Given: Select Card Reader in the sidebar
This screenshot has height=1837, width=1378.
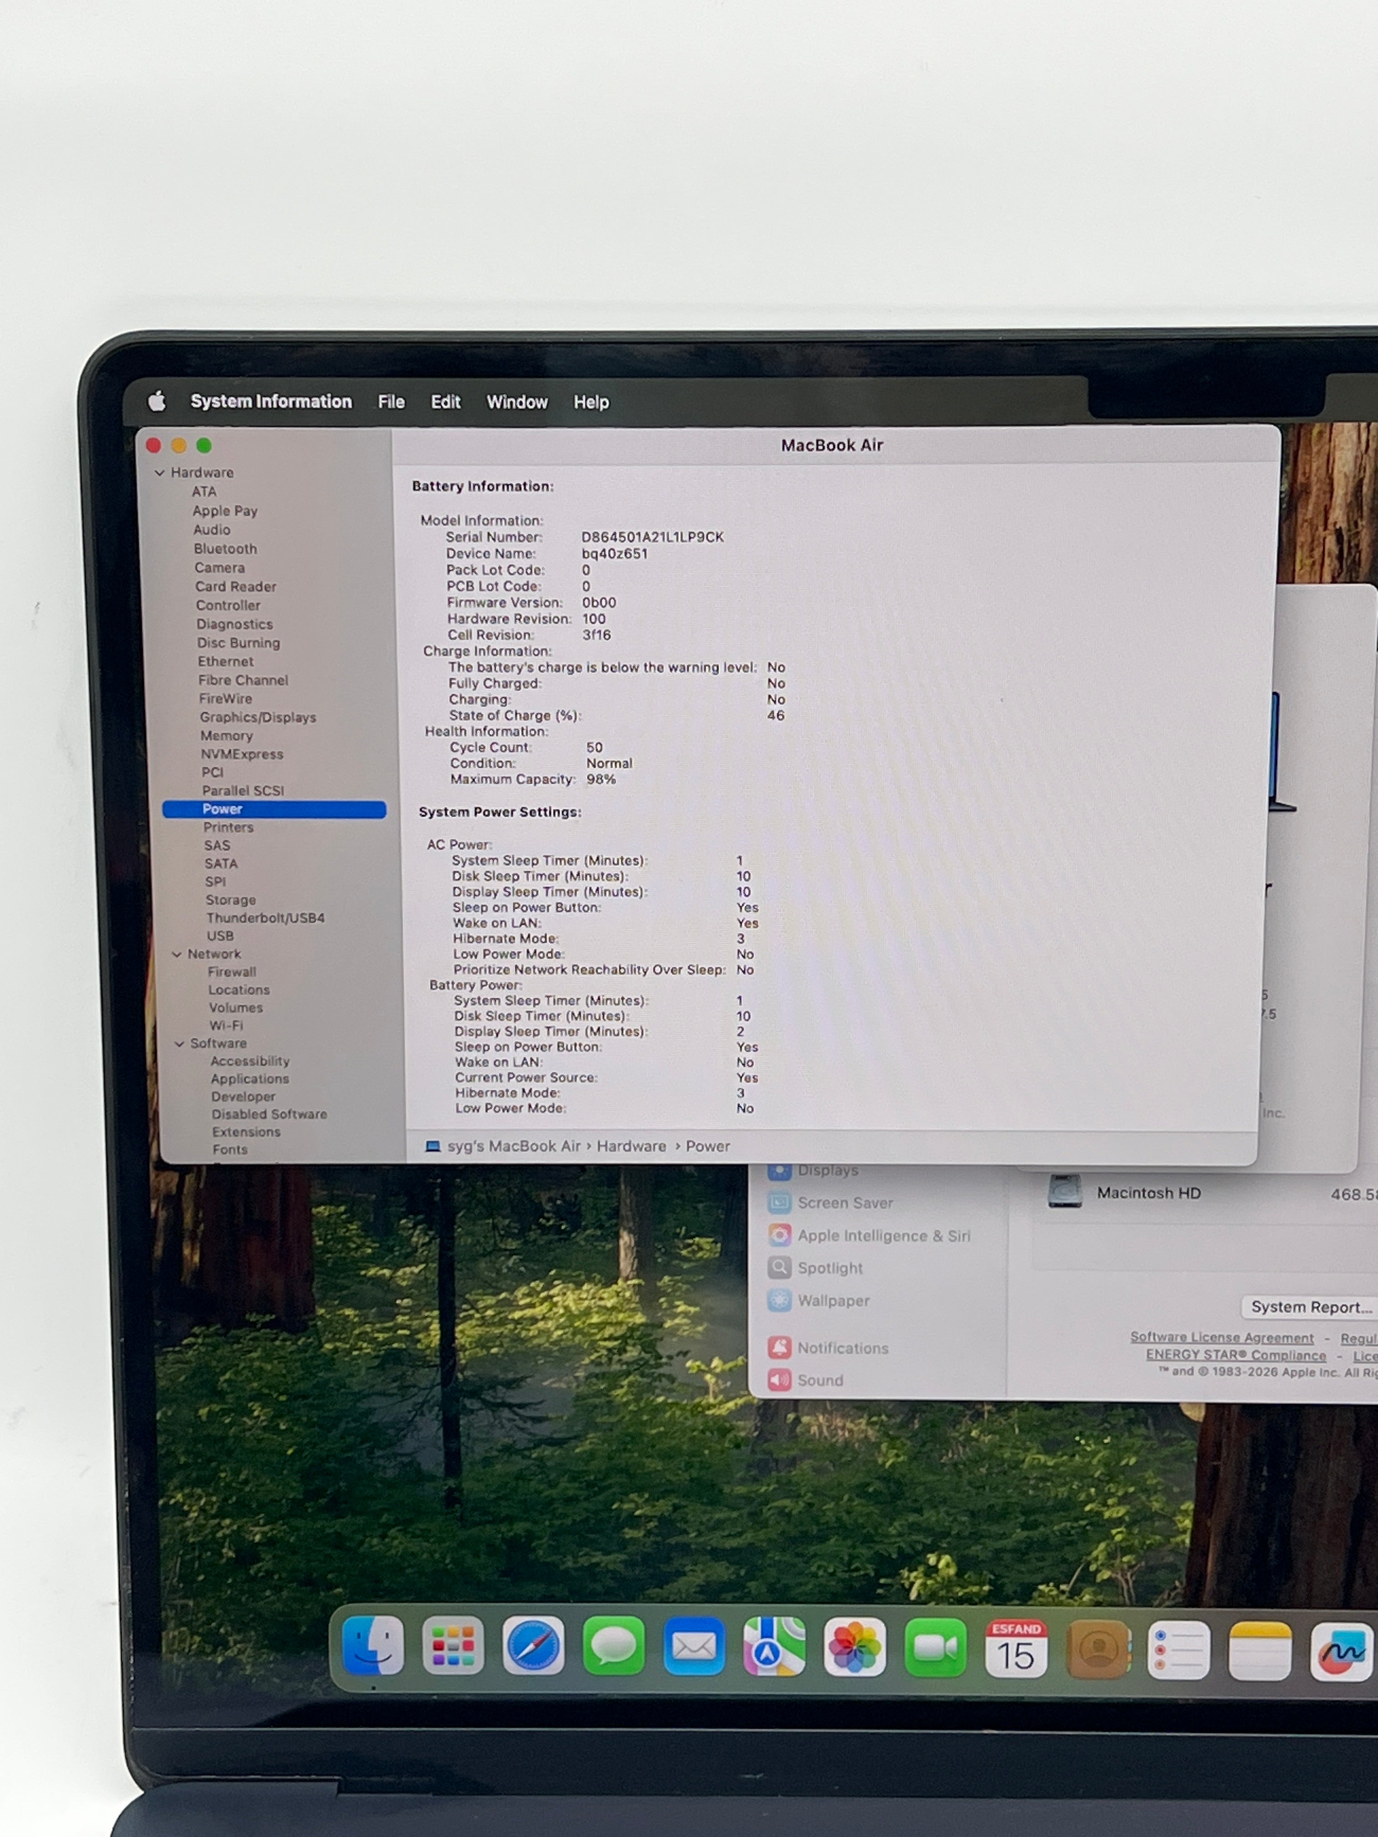Looking at the screenshot, I should click(x=236, y=586).
